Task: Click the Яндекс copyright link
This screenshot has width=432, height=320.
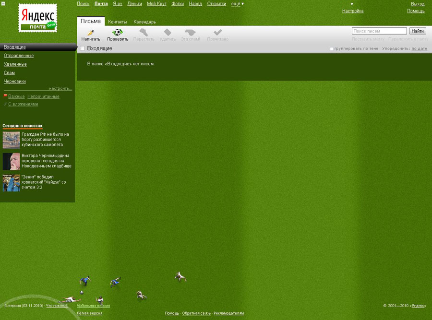Action: pos(418,306)
